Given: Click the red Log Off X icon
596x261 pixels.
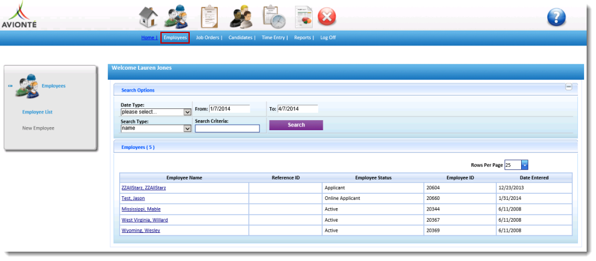Looking at the screenshot, I should (x=327, y=17).
